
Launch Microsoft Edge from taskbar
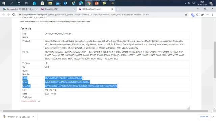point(81,3)
